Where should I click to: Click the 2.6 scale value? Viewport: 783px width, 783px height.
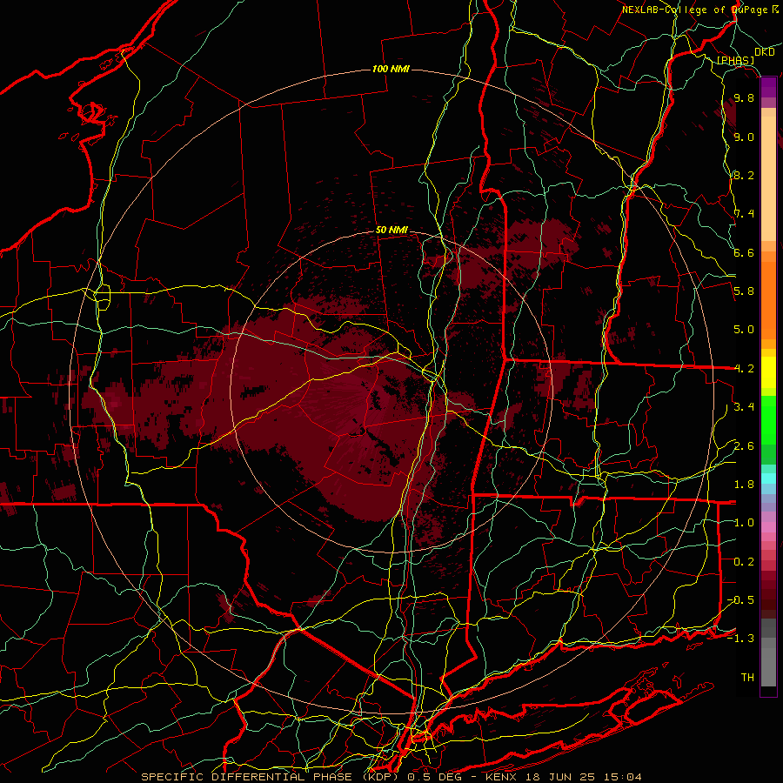coord(744,445)
